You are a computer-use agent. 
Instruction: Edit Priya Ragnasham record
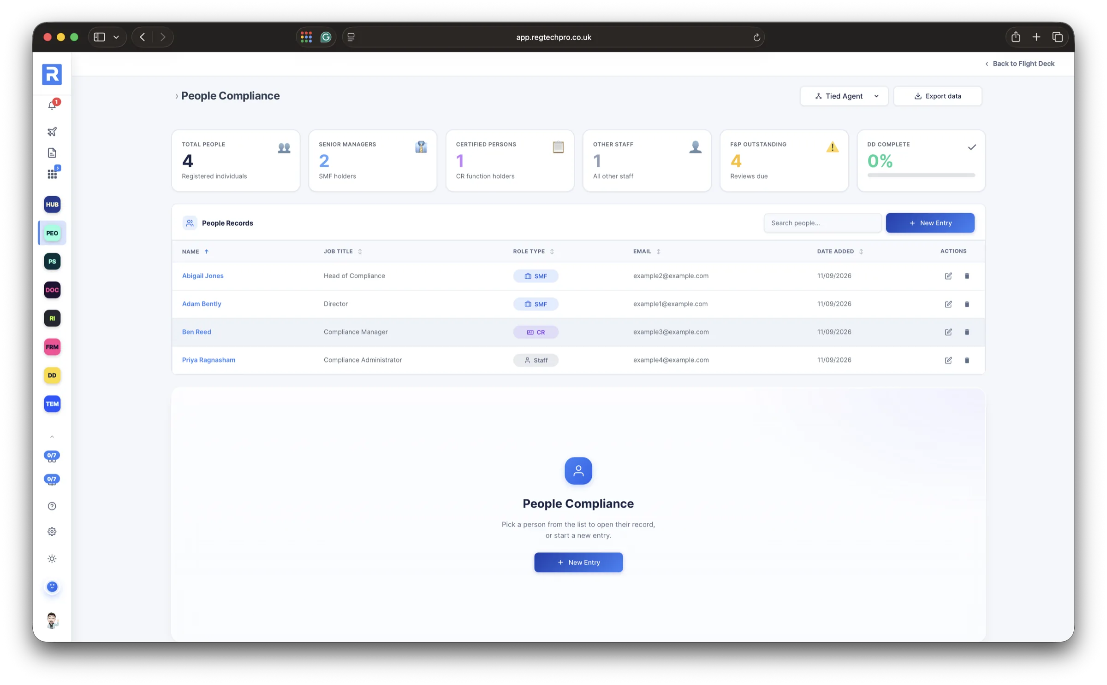click(x=948, y=360)
